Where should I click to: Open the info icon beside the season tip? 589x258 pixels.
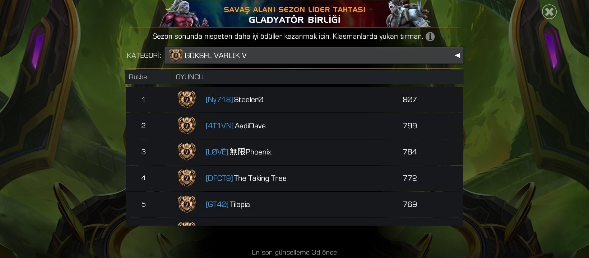430,37
